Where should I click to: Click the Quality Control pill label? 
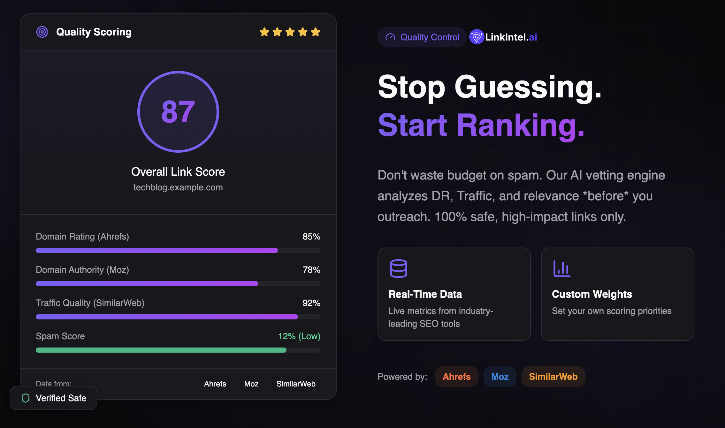(x=430, y=37)
